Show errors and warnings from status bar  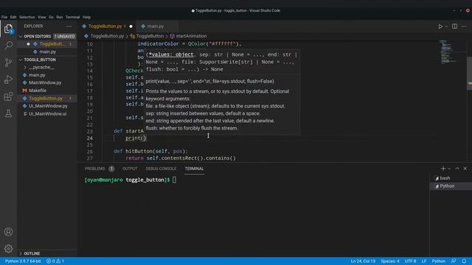(x=55, y=261)
